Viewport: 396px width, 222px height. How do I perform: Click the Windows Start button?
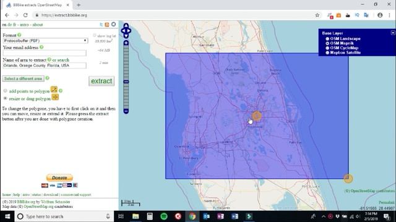[7, 216]
